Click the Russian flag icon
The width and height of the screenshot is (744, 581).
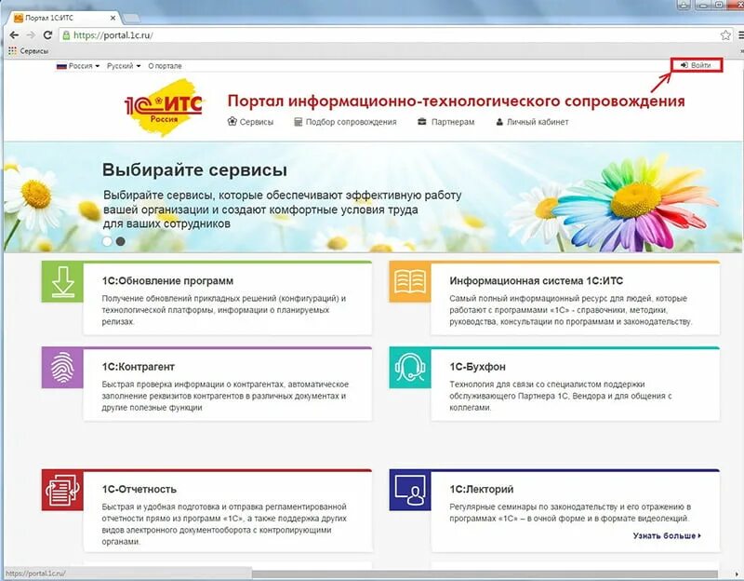[x=61, y=66]
